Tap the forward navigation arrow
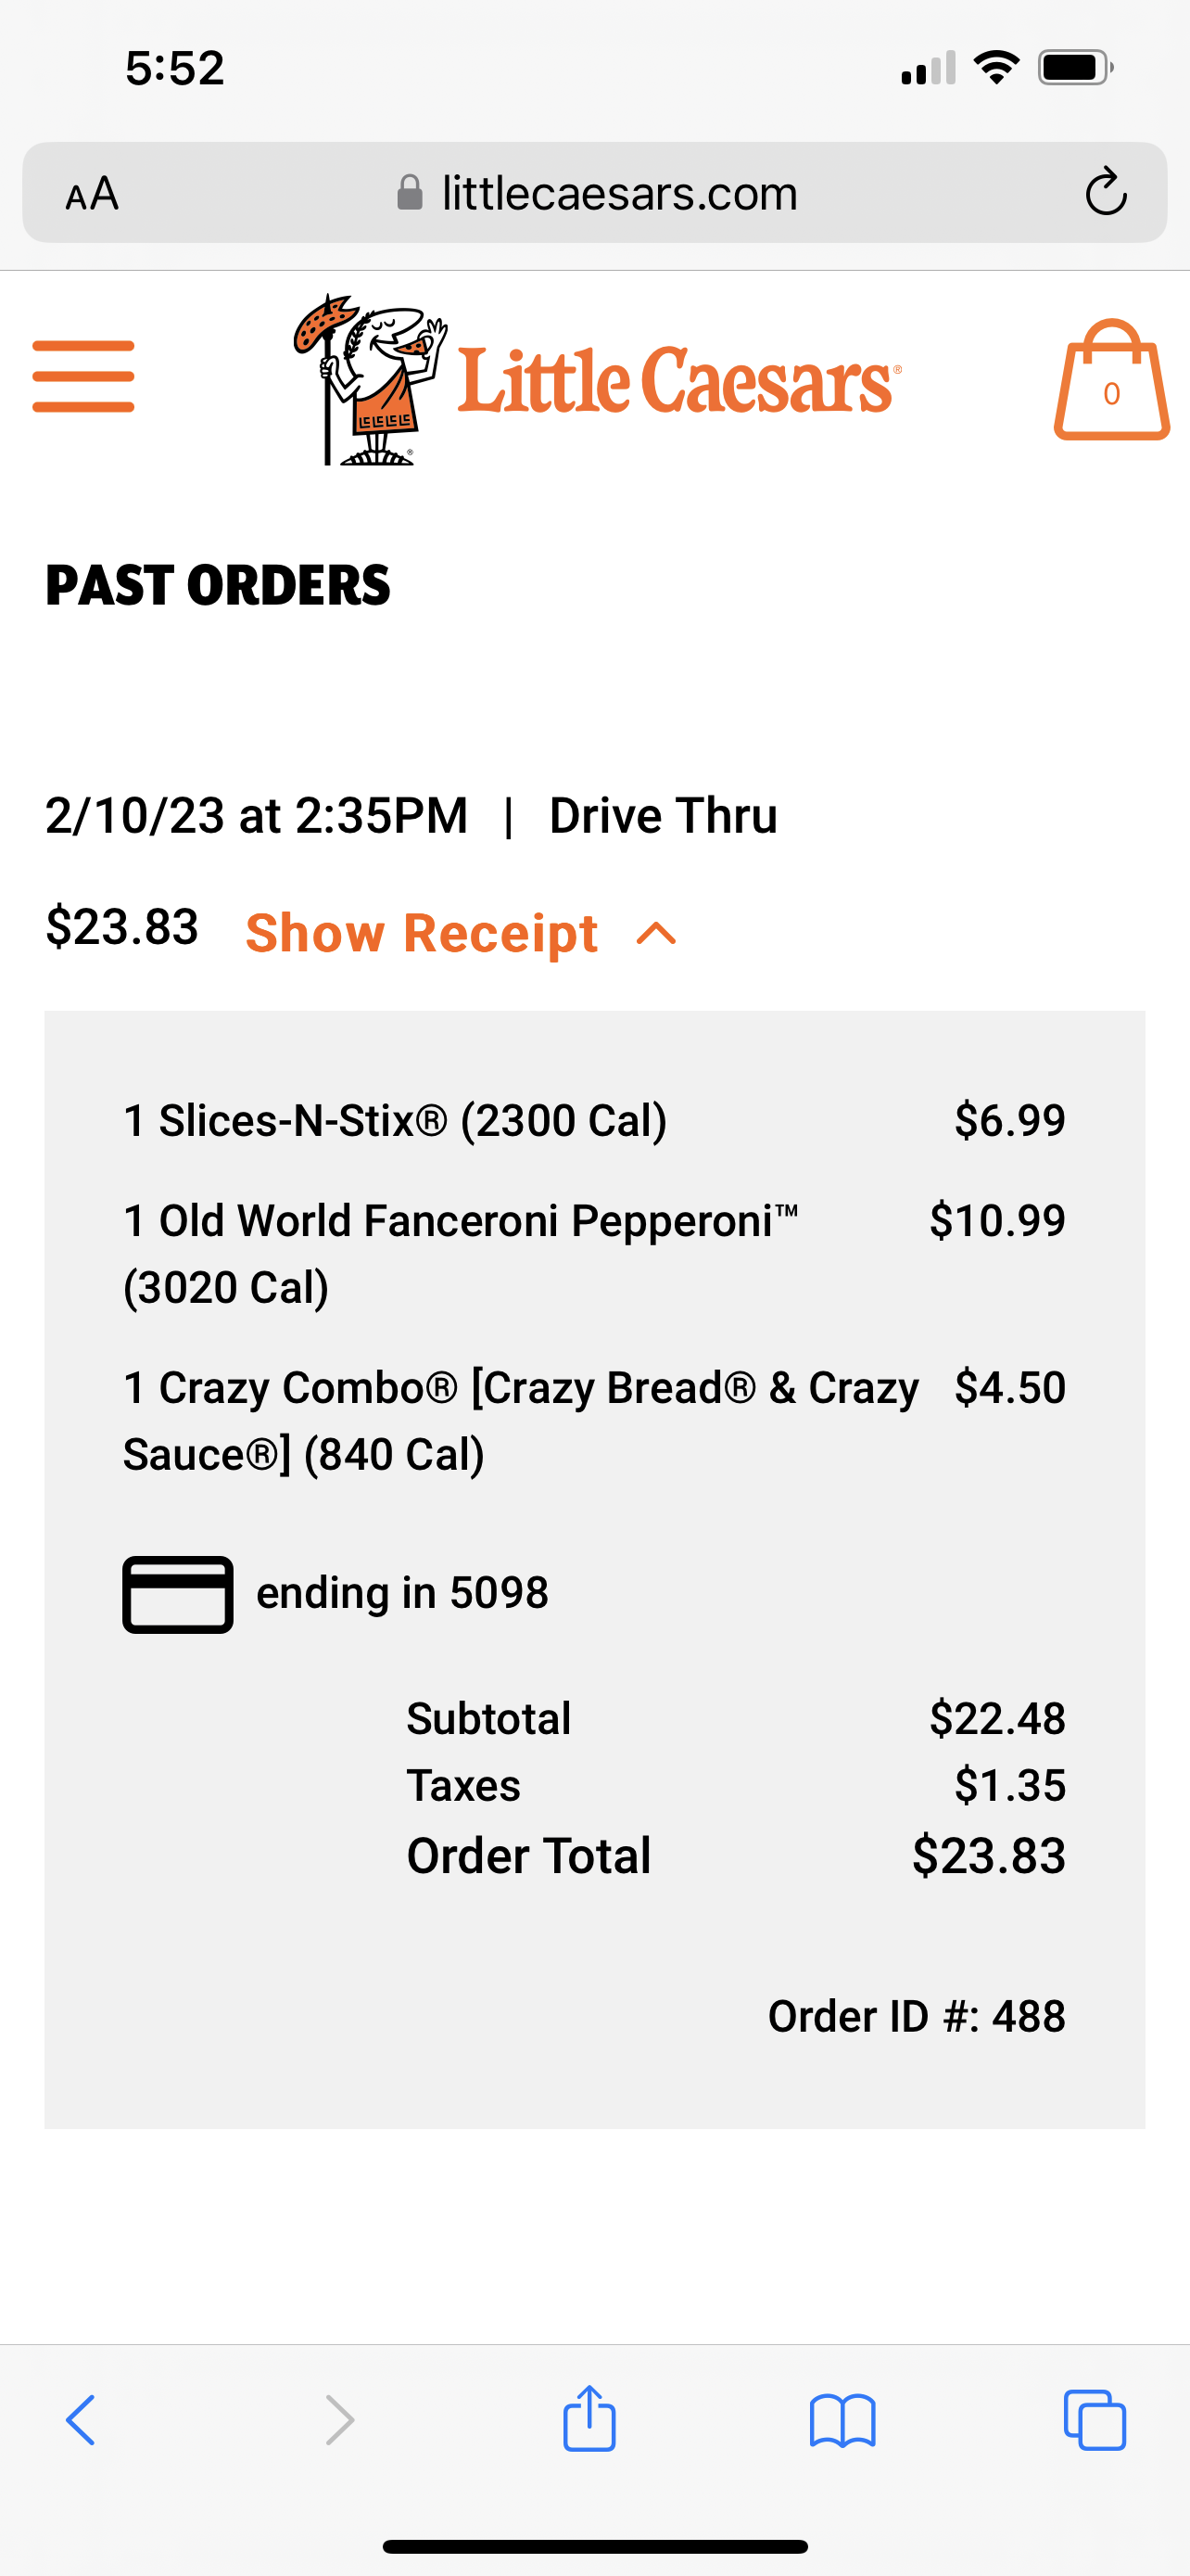 click(x=340, y=2420)
